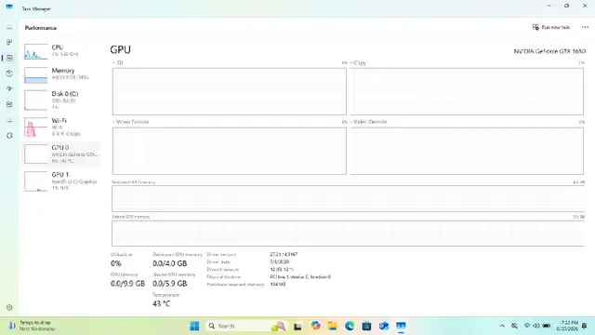Open Microsoft Store from the taskbar
Viewport: 595px width, 335px height.
click(366, 326)
